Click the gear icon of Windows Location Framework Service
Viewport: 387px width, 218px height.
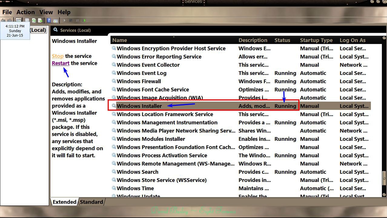pos(114,114)
